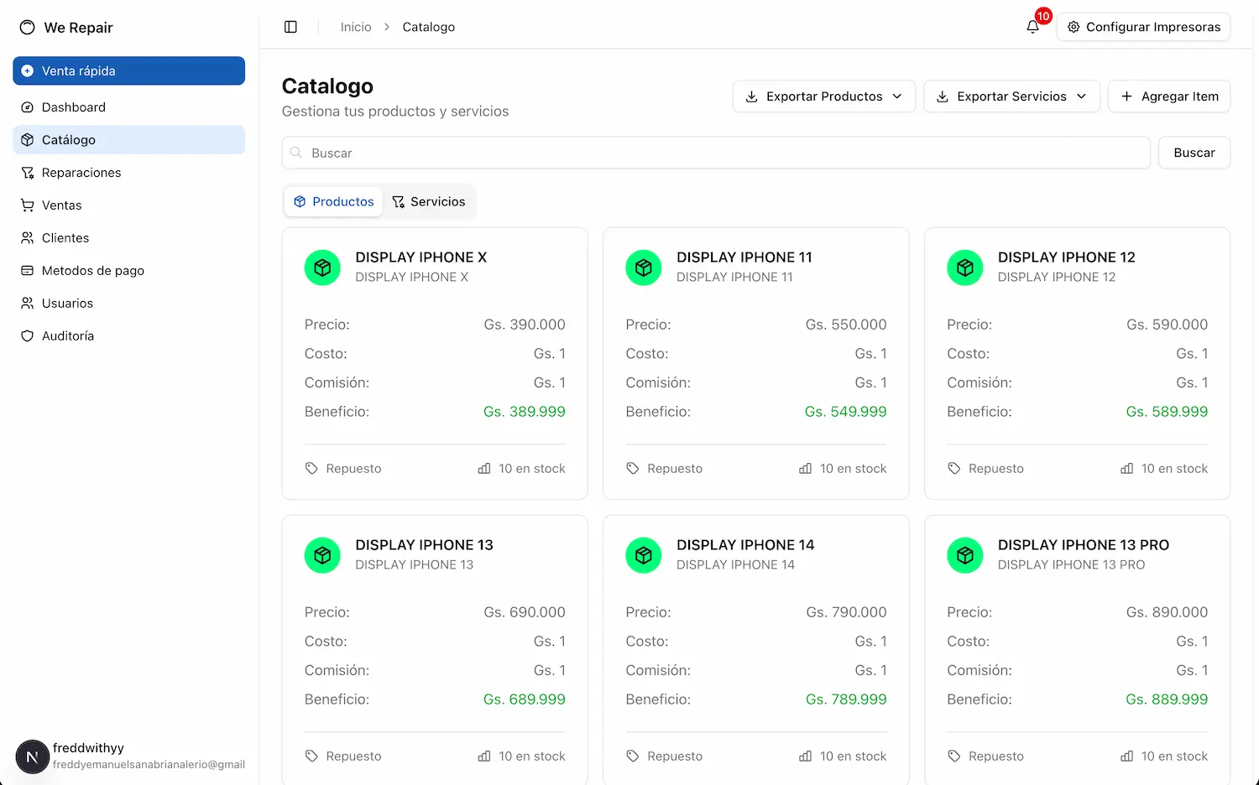This screenshot has width=1259, height=785.
Task: Open Auditoría in the sidebar
Action: click(x=128, y=336)
